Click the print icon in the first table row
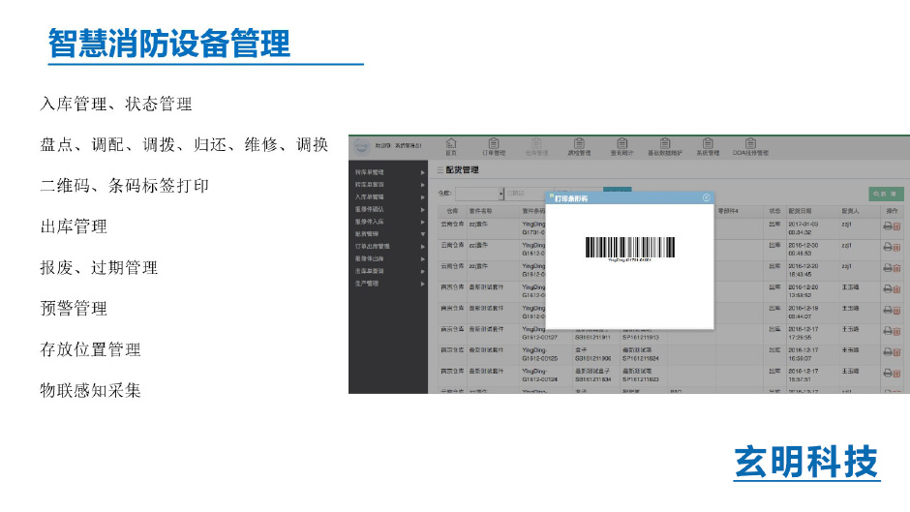Viewport: 910px width, 512px height. (x=886, y=226)
